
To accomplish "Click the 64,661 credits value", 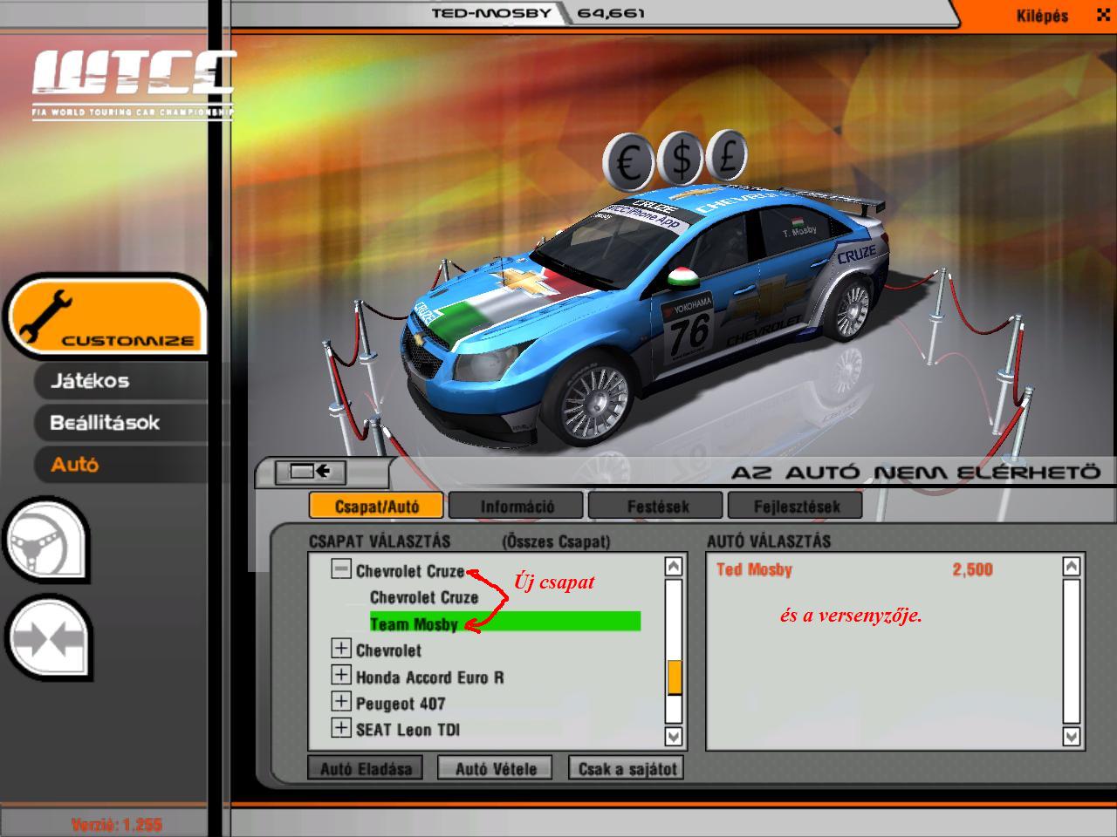I will click(611, 13).
